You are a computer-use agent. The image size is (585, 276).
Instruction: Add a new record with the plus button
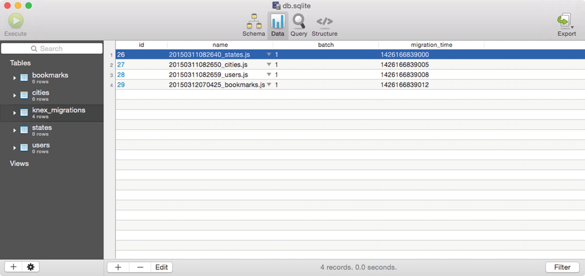click(x=118, y=267)
